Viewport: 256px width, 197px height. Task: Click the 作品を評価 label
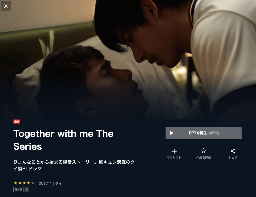[203, 157]
